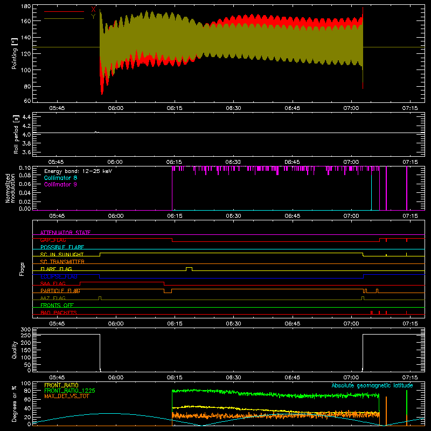Click the SAA_FLAG label
This screenshot has height=431, width=431.
[x=53, y=284]
